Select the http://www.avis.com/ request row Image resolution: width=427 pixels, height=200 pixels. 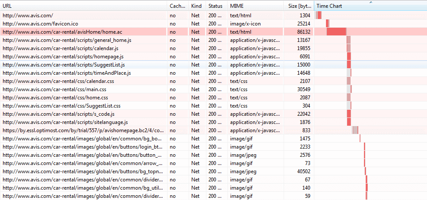[213, 15]
